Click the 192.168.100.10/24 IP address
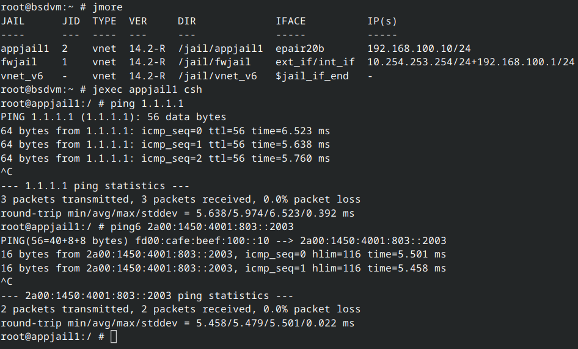The image size is (578, 349). tap(419, 49)
